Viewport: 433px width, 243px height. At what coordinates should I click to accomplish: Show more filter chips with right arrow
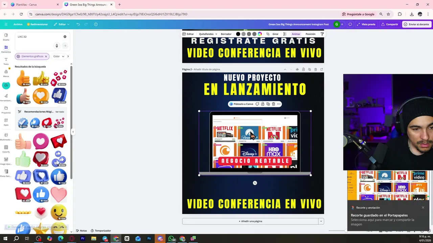[68, 56]
